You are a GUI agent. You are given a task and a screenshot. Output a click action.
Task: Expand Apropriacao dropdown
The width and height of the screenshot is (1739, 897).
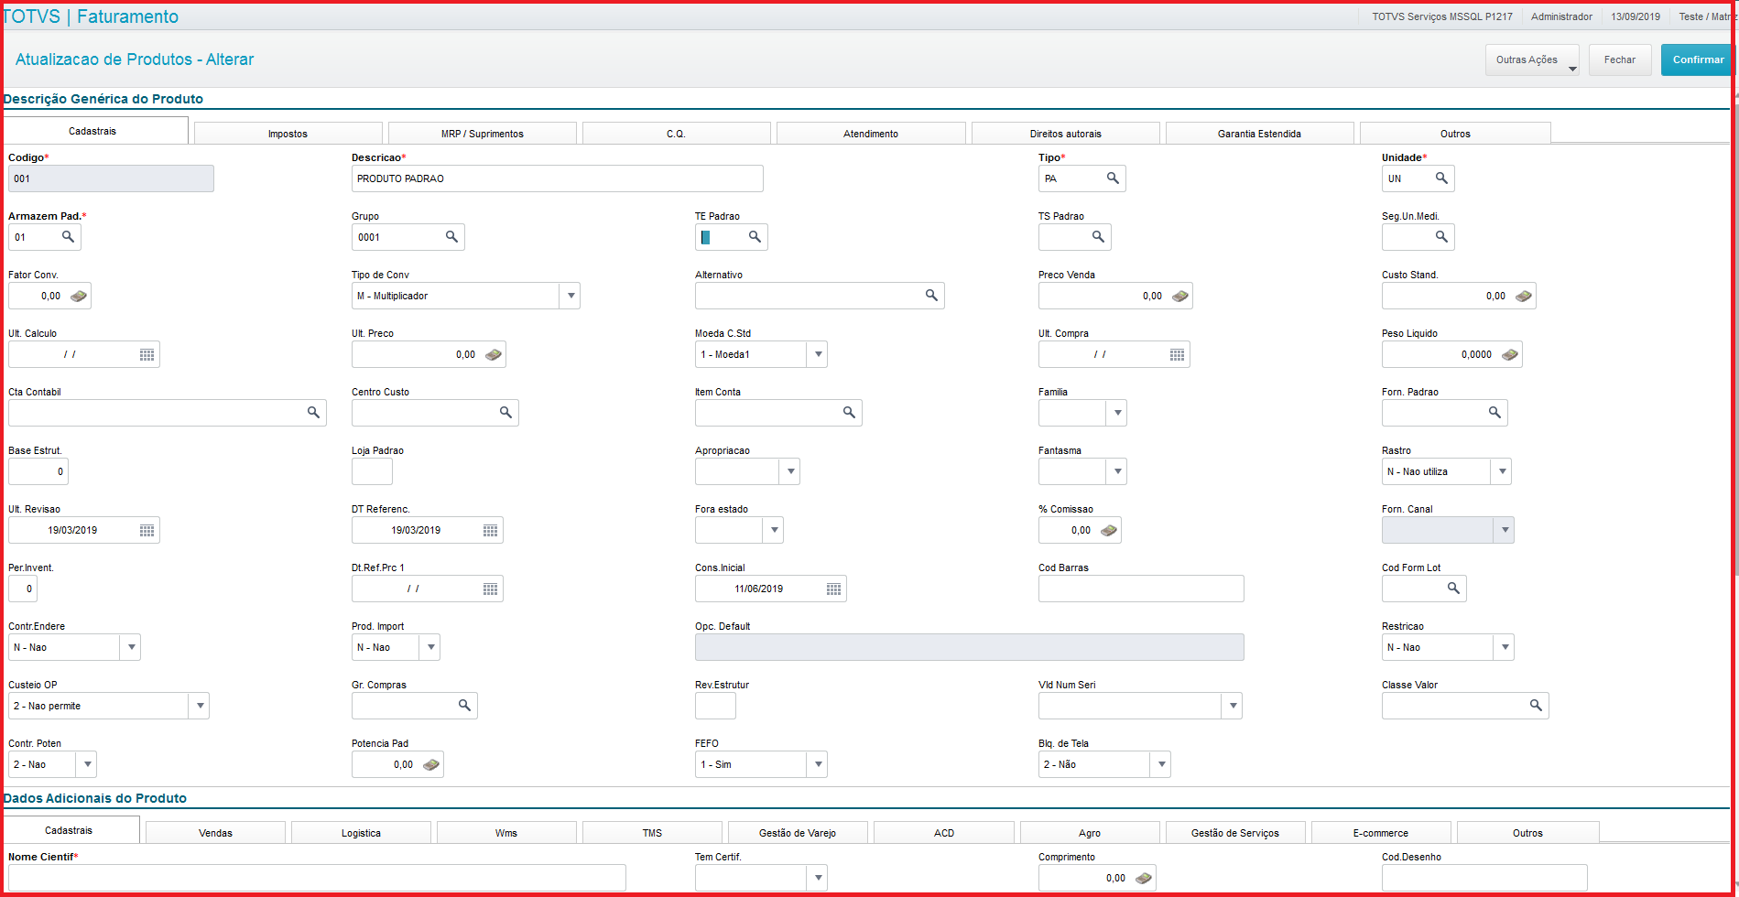click(x=789, y=471)
